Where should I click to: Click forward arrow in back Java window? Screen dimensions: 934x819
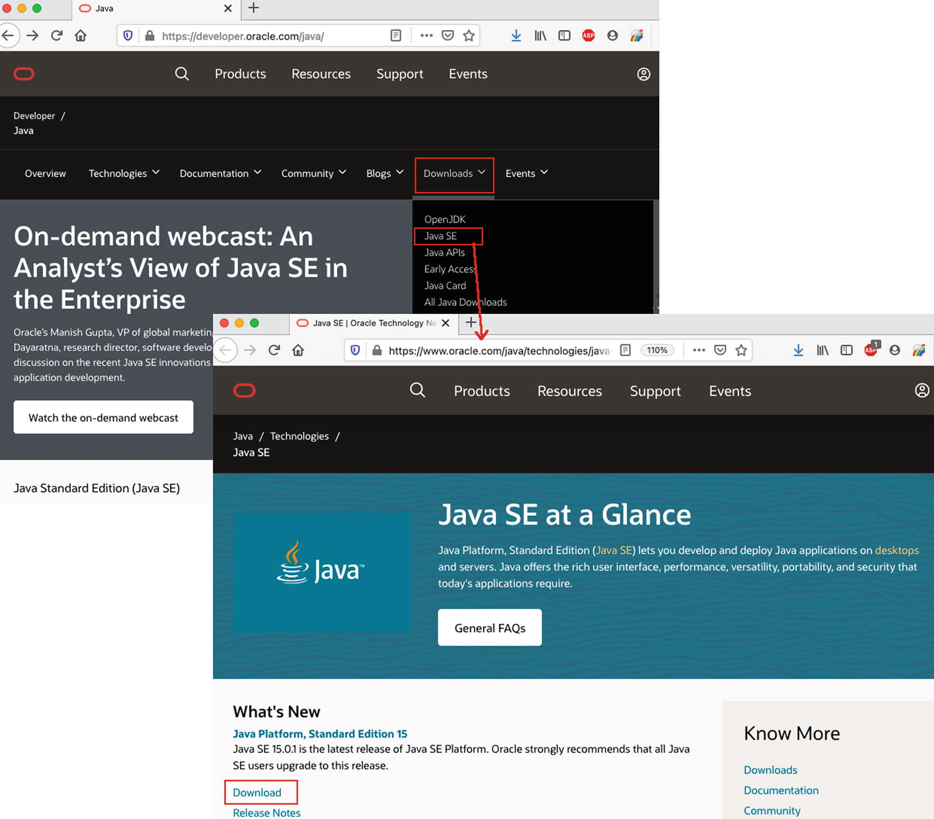(33, 35)
